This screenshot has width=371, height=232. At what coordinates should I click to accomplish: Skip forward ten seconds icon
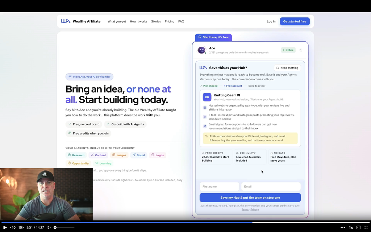point(21,228)
